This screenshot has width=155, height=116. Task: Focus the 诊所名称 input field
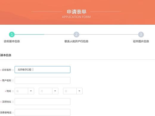coord(42,70)
